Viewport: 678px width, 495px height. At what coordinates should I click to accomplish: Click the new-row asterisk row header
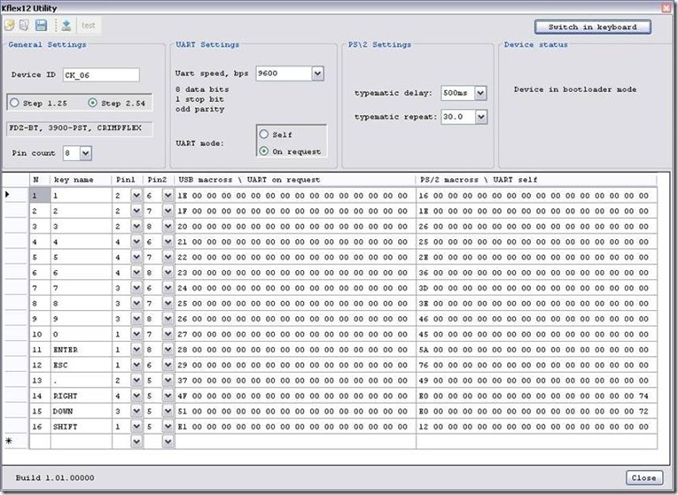click(17, 442)
